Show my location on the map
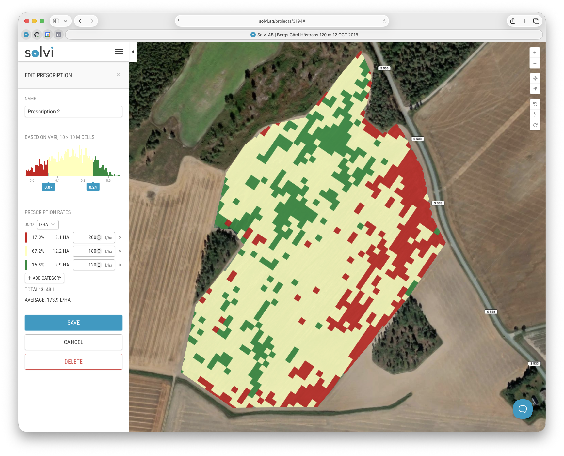 click(x=535, y=89)
